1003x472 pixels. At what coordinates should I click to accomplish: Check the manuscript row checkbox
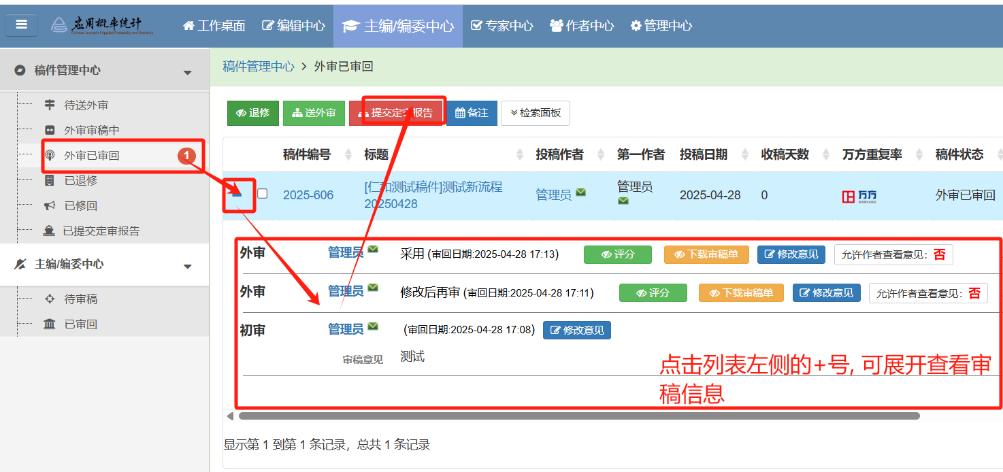tap(262, 194)
